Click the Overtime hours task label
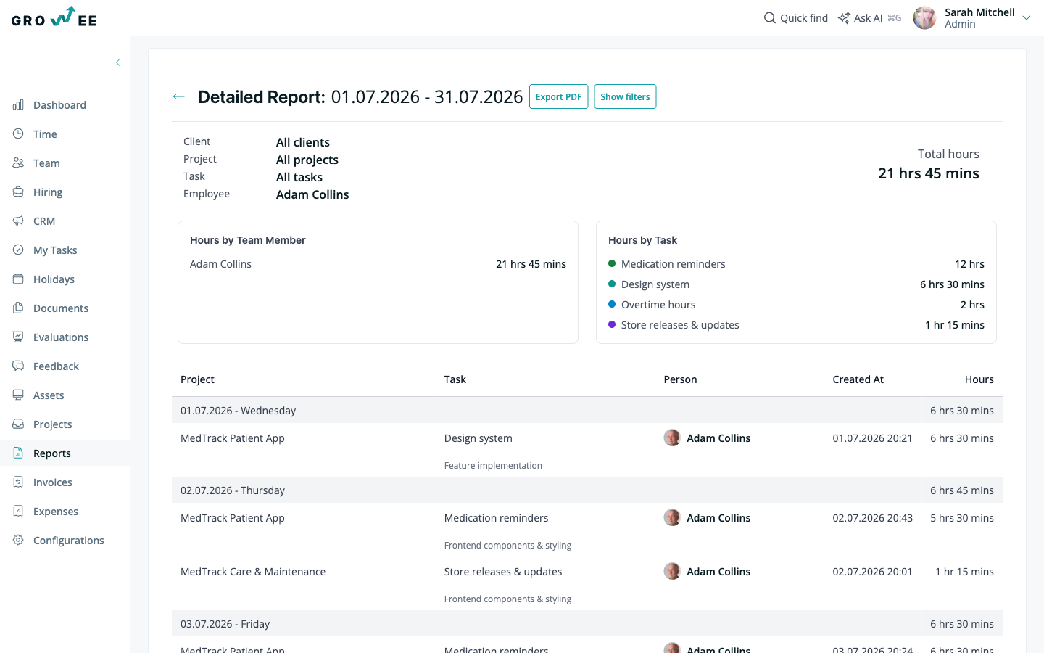This screenshot has height=653, width=1044. point(658,305)
